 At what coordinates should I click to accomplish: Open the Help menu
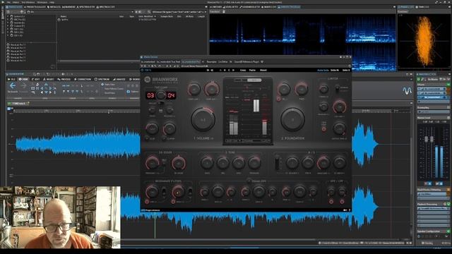point(52,2)
